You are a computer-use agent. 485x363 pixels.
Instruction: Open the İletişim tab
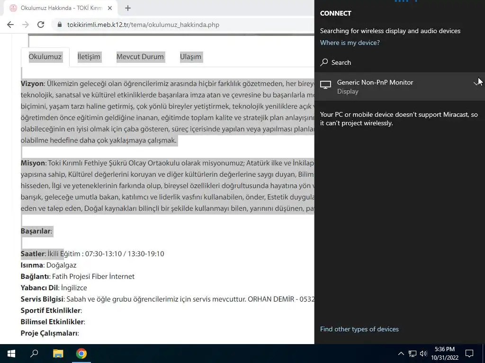pyautogui.click(x=89, y=57)
